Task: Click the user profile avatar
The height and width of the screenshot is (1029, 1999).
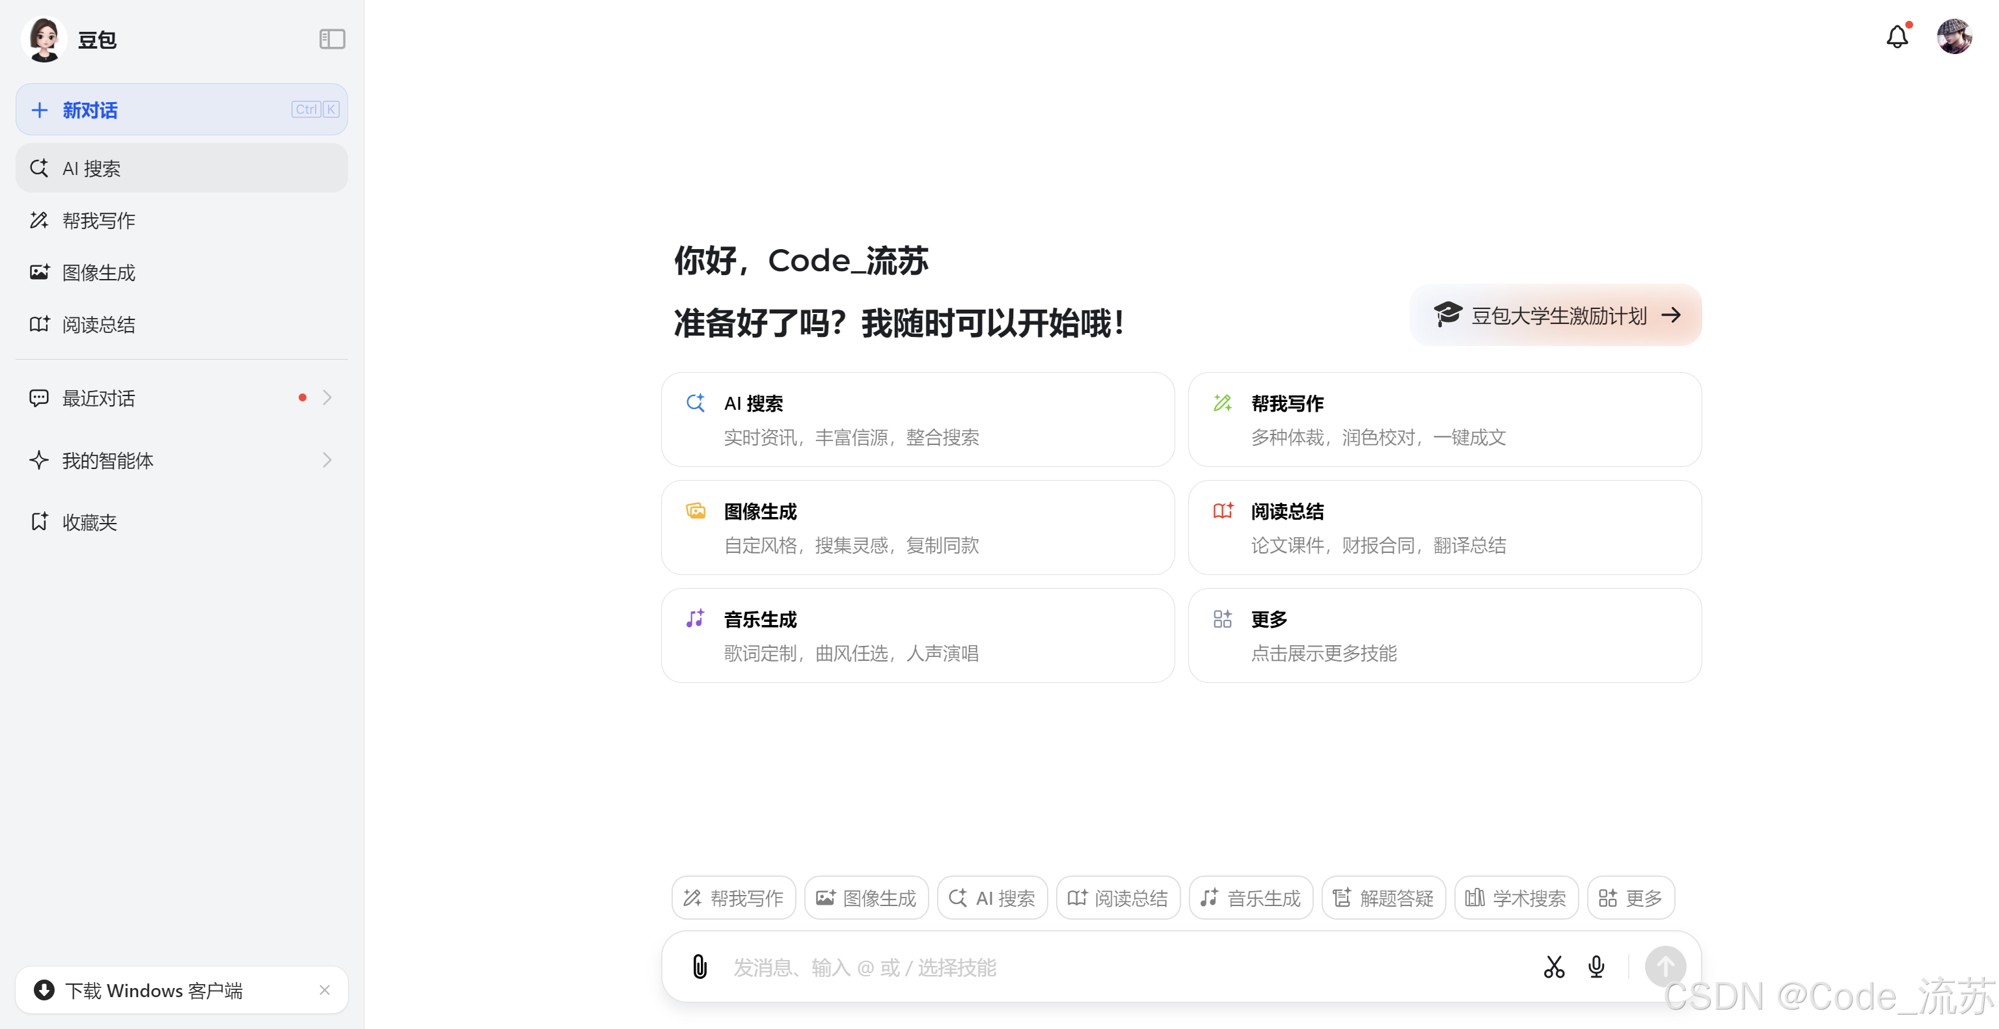Action: point(1953,36)
